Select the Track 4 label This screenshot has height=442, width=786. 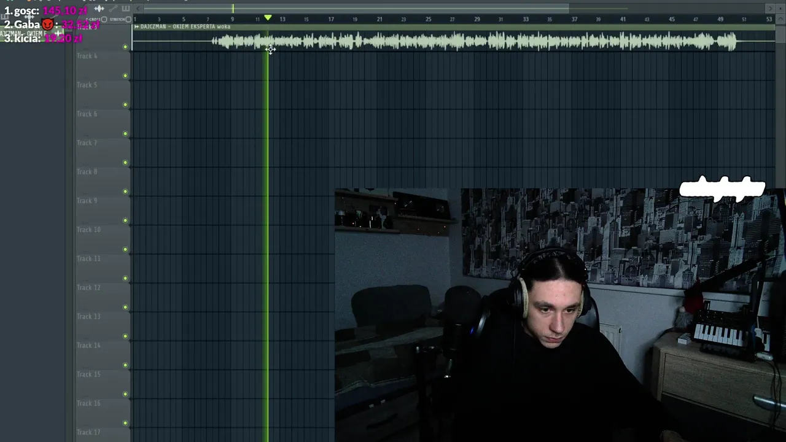point(87,56)
